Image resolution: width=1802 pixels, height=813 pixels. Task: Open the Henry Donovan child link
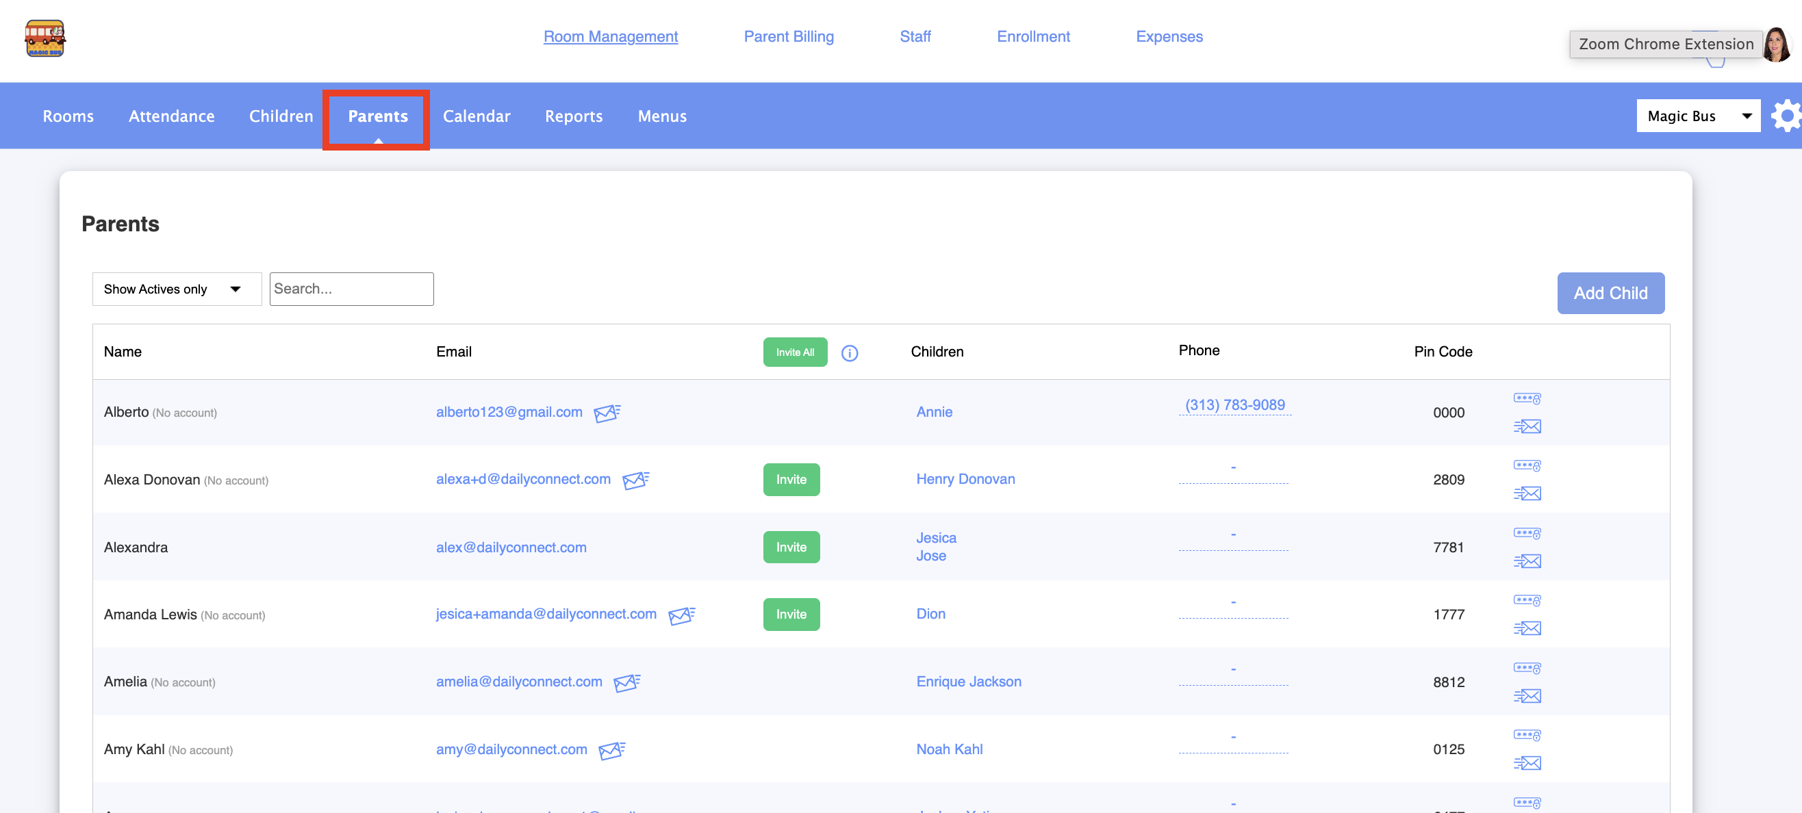(965, 479)
